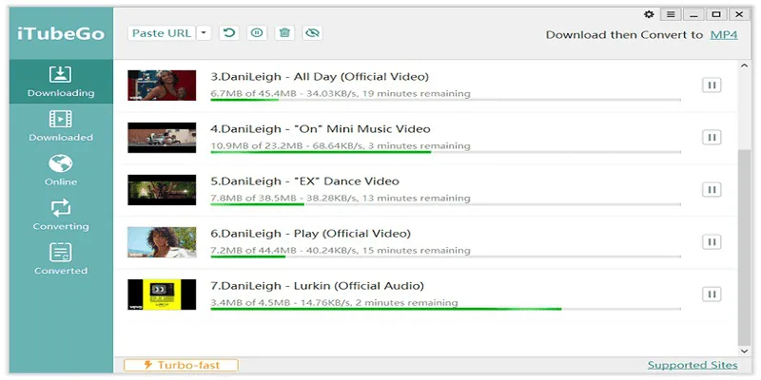The image size is (761, 380).
Task: Pause the All Day (Official Video) download
Action: pos(712,85)
